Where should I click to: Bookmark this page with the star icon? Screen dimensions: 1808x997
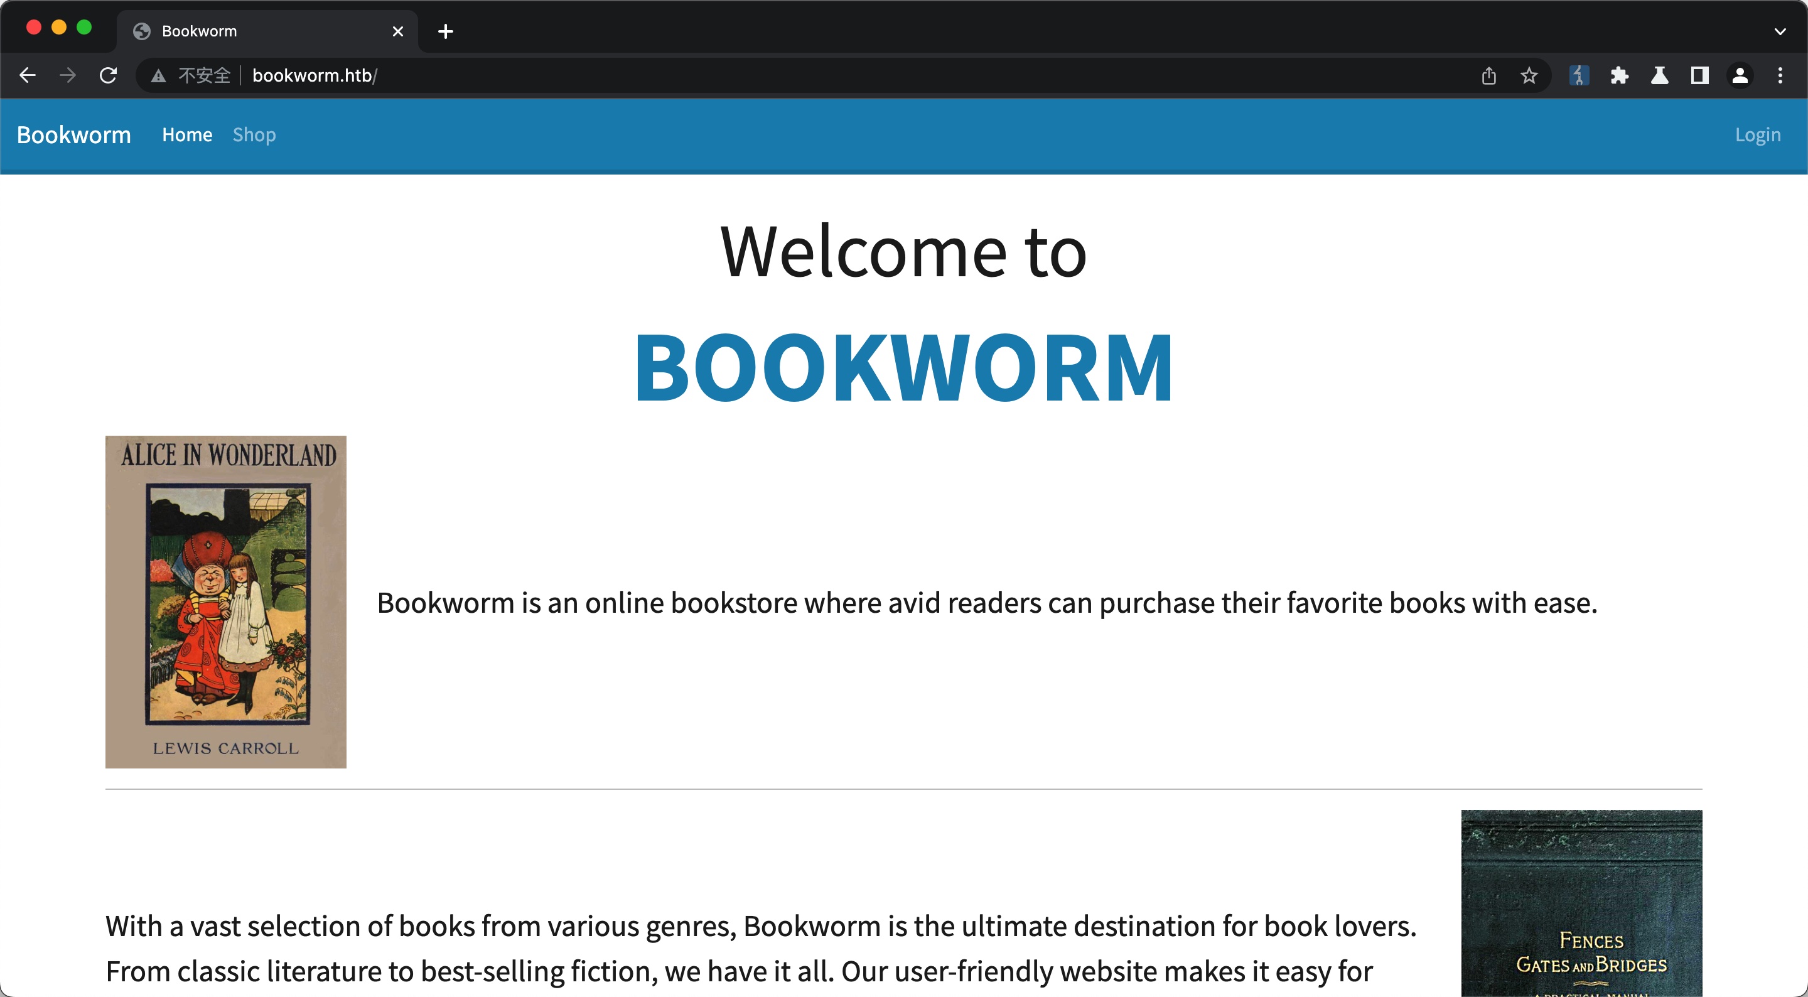1529,75
